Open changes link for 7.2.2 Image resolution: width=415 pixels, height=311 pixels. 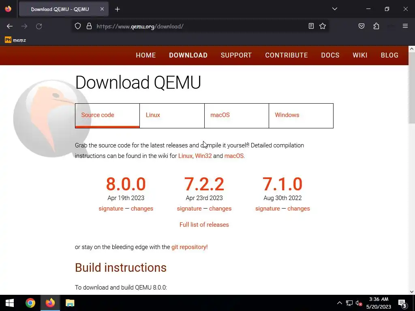[x=220, y=209]
